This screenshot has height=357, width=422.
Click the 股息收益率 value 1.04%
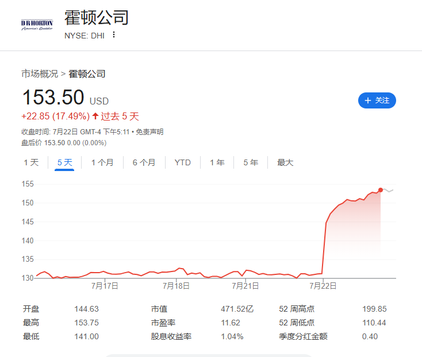point(232,336)
